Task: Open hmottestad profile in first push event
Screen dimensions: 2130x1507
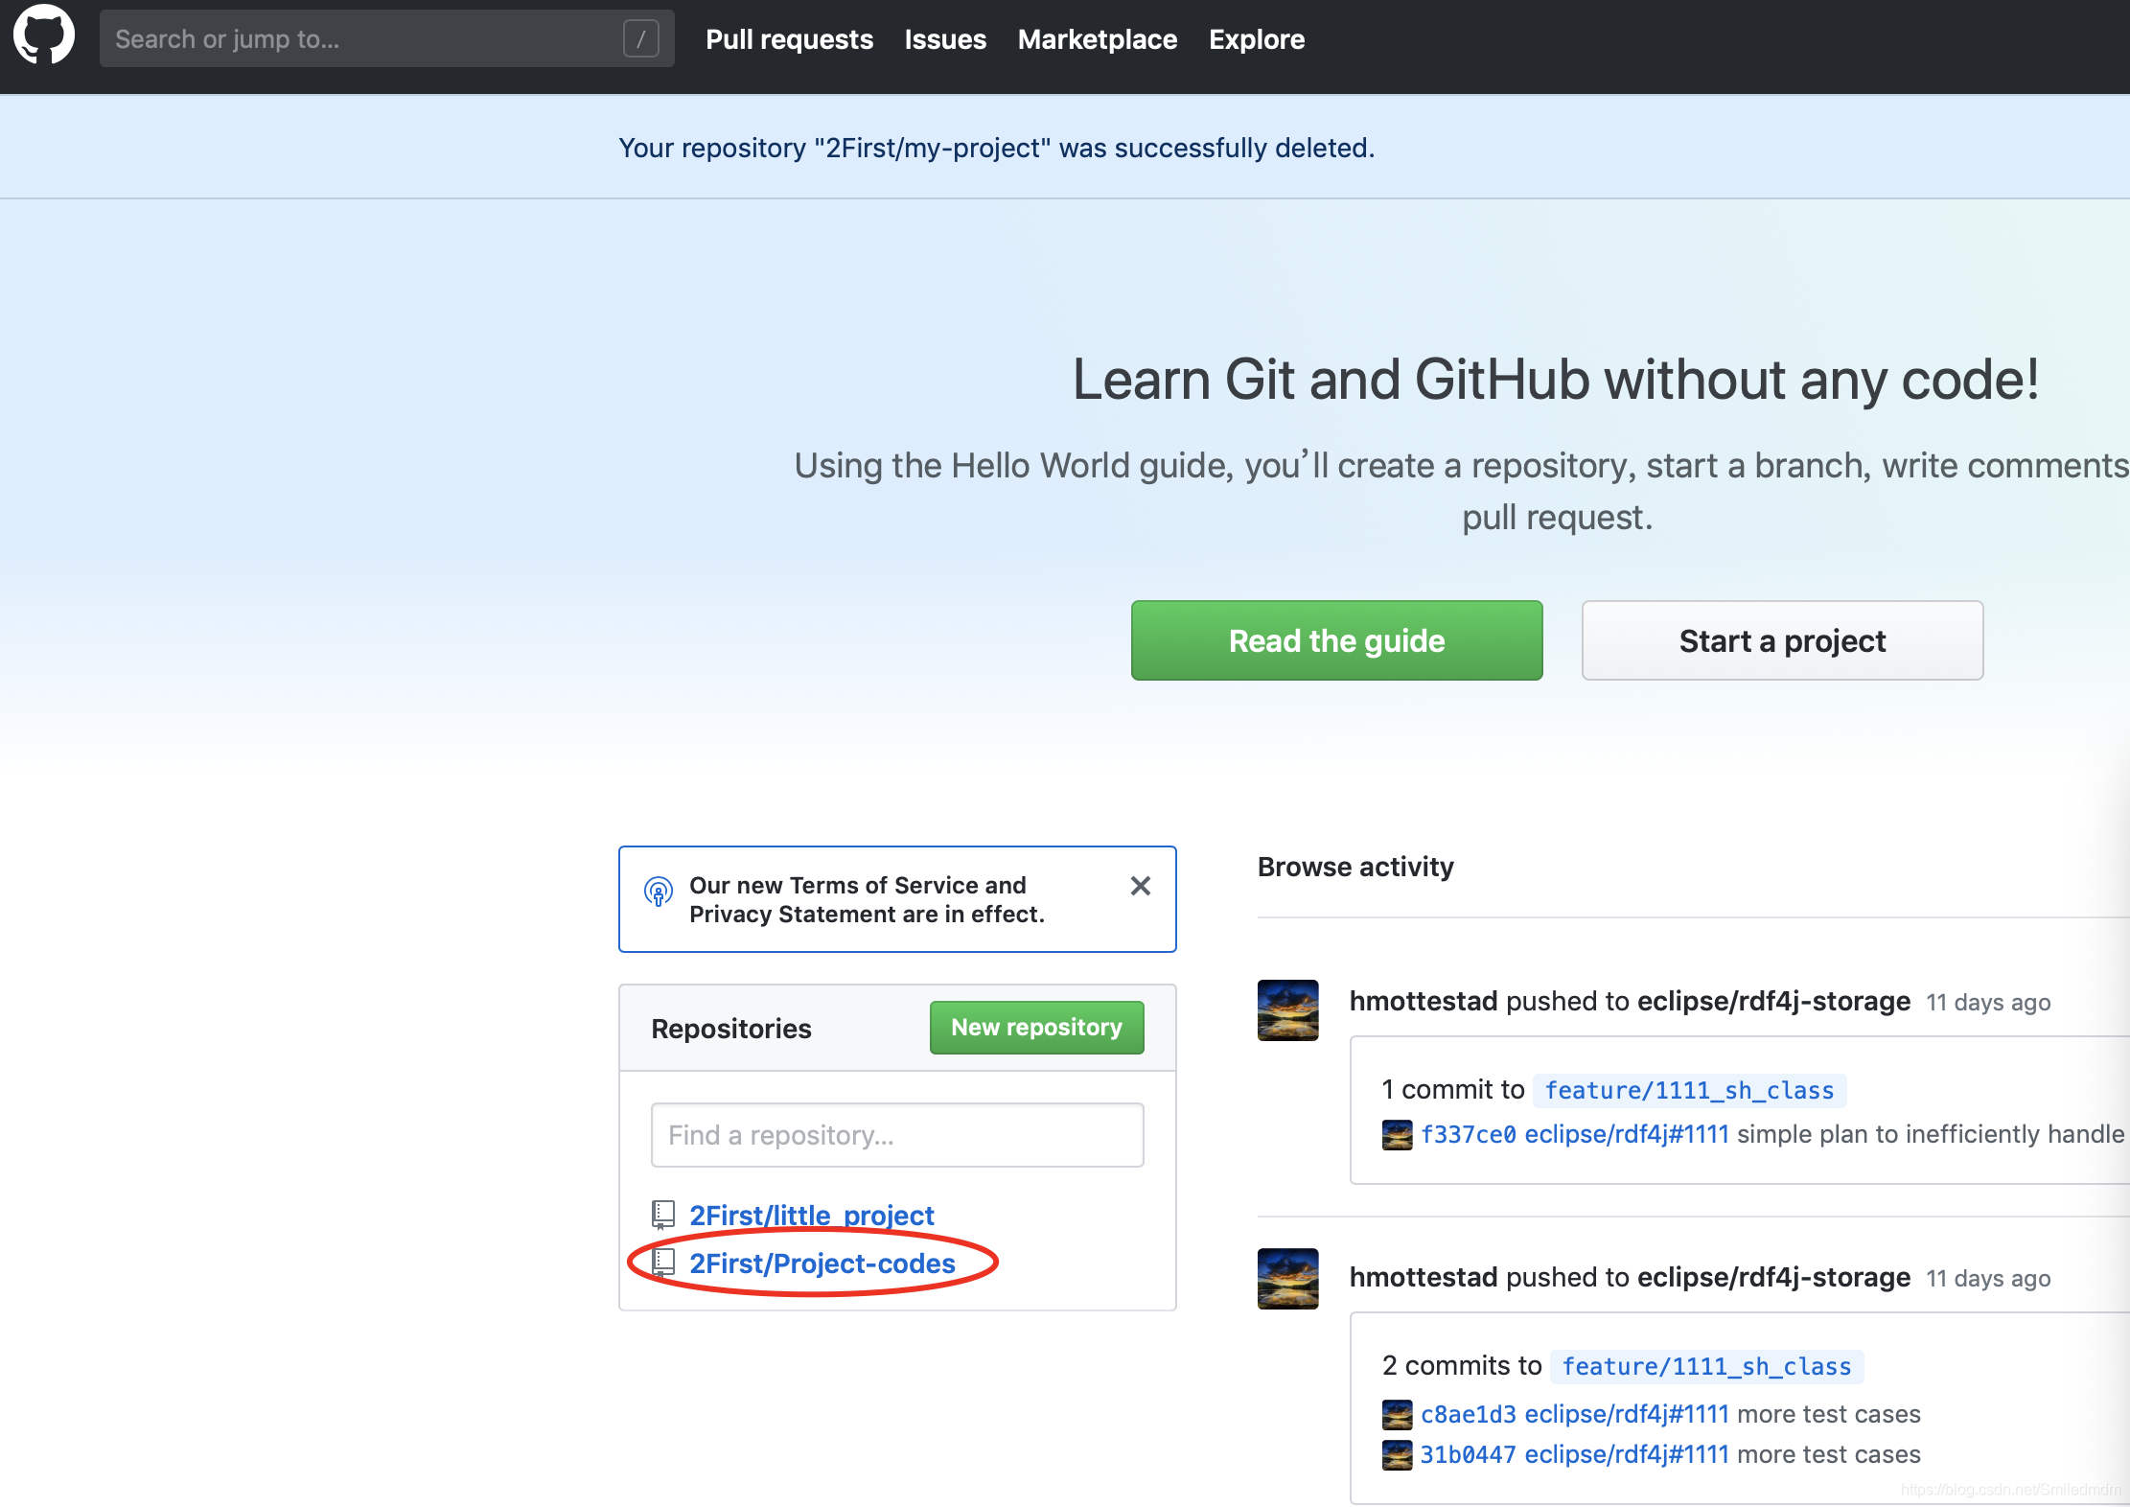Action: tap(1423, 1001)
